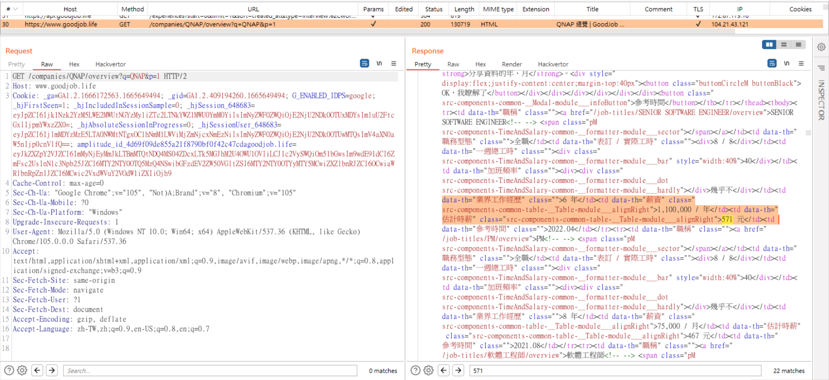Click the 22 matches counter in Response

tap(789, 370)
